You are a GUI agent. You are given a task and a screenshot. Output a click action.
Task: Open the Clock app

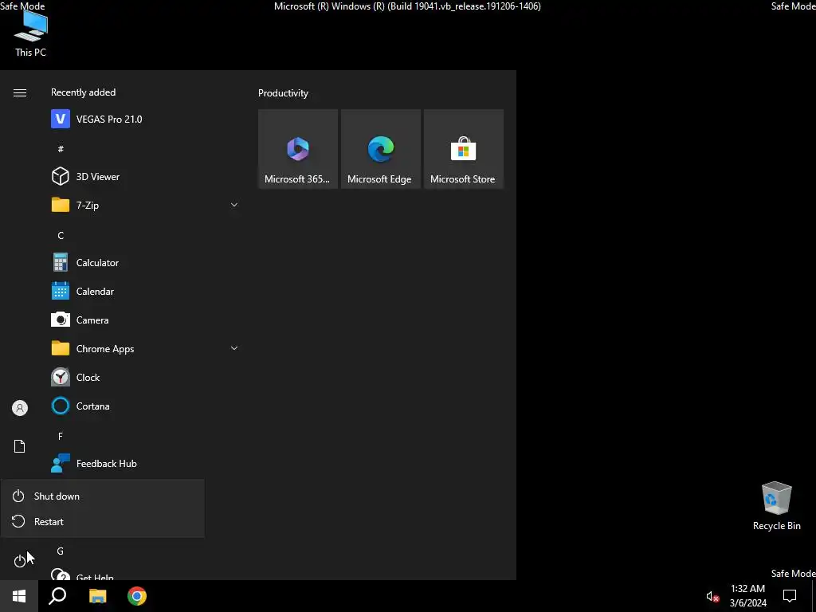pyautogui.click(x=145, y=377)
